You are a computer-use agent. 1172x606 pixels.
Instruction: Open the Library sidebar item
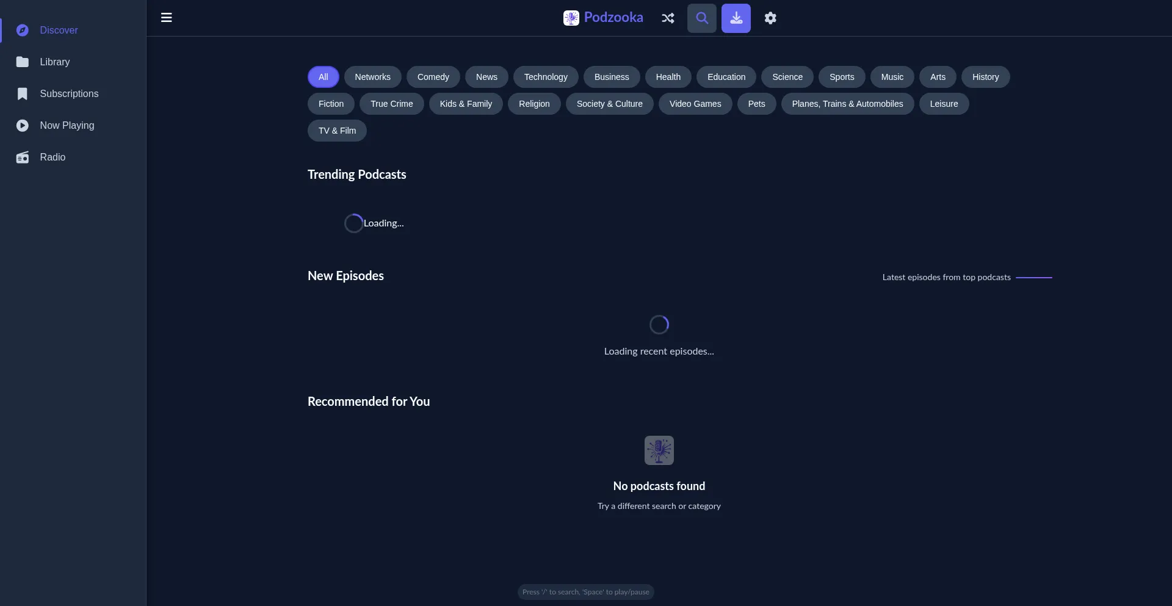[54, 62]
